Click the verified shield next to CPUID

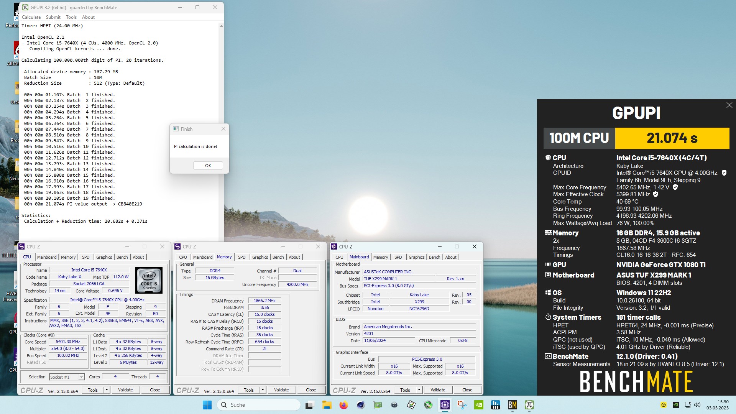[x=724, y=173]
